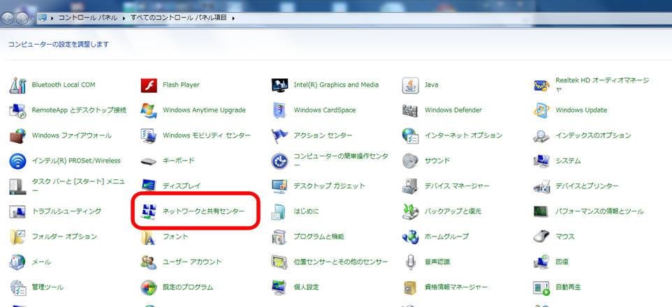Image resolution: width=672 pixels, height=307 pixels.
Task: Click the システム computer icon
Action: click(x=541, y=161)
